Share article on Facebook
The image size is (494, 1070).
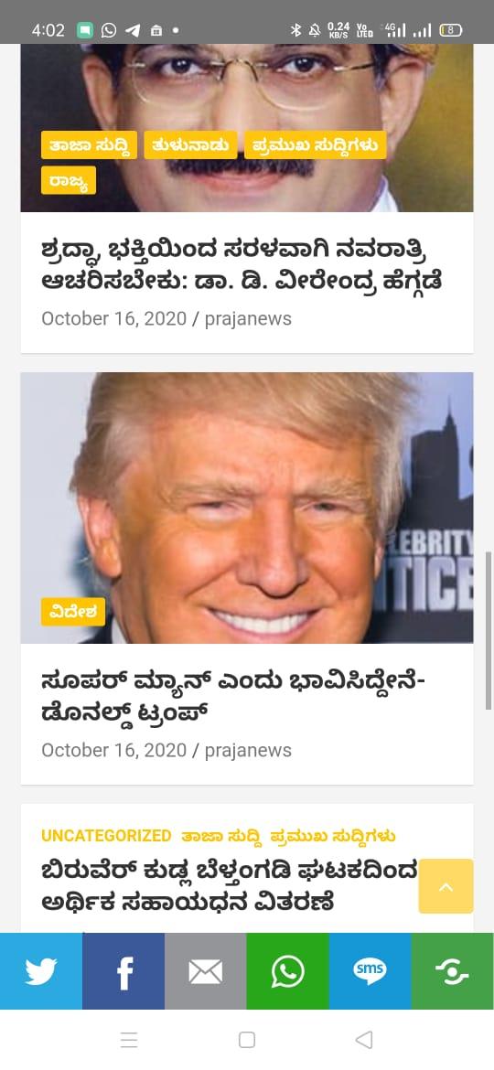point(123,971)
